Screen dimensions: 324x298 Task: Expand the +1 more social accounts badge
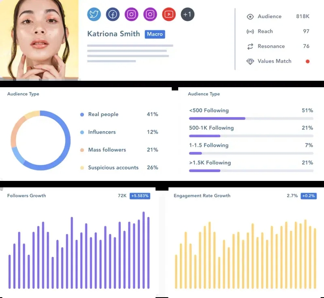(187, 15)
